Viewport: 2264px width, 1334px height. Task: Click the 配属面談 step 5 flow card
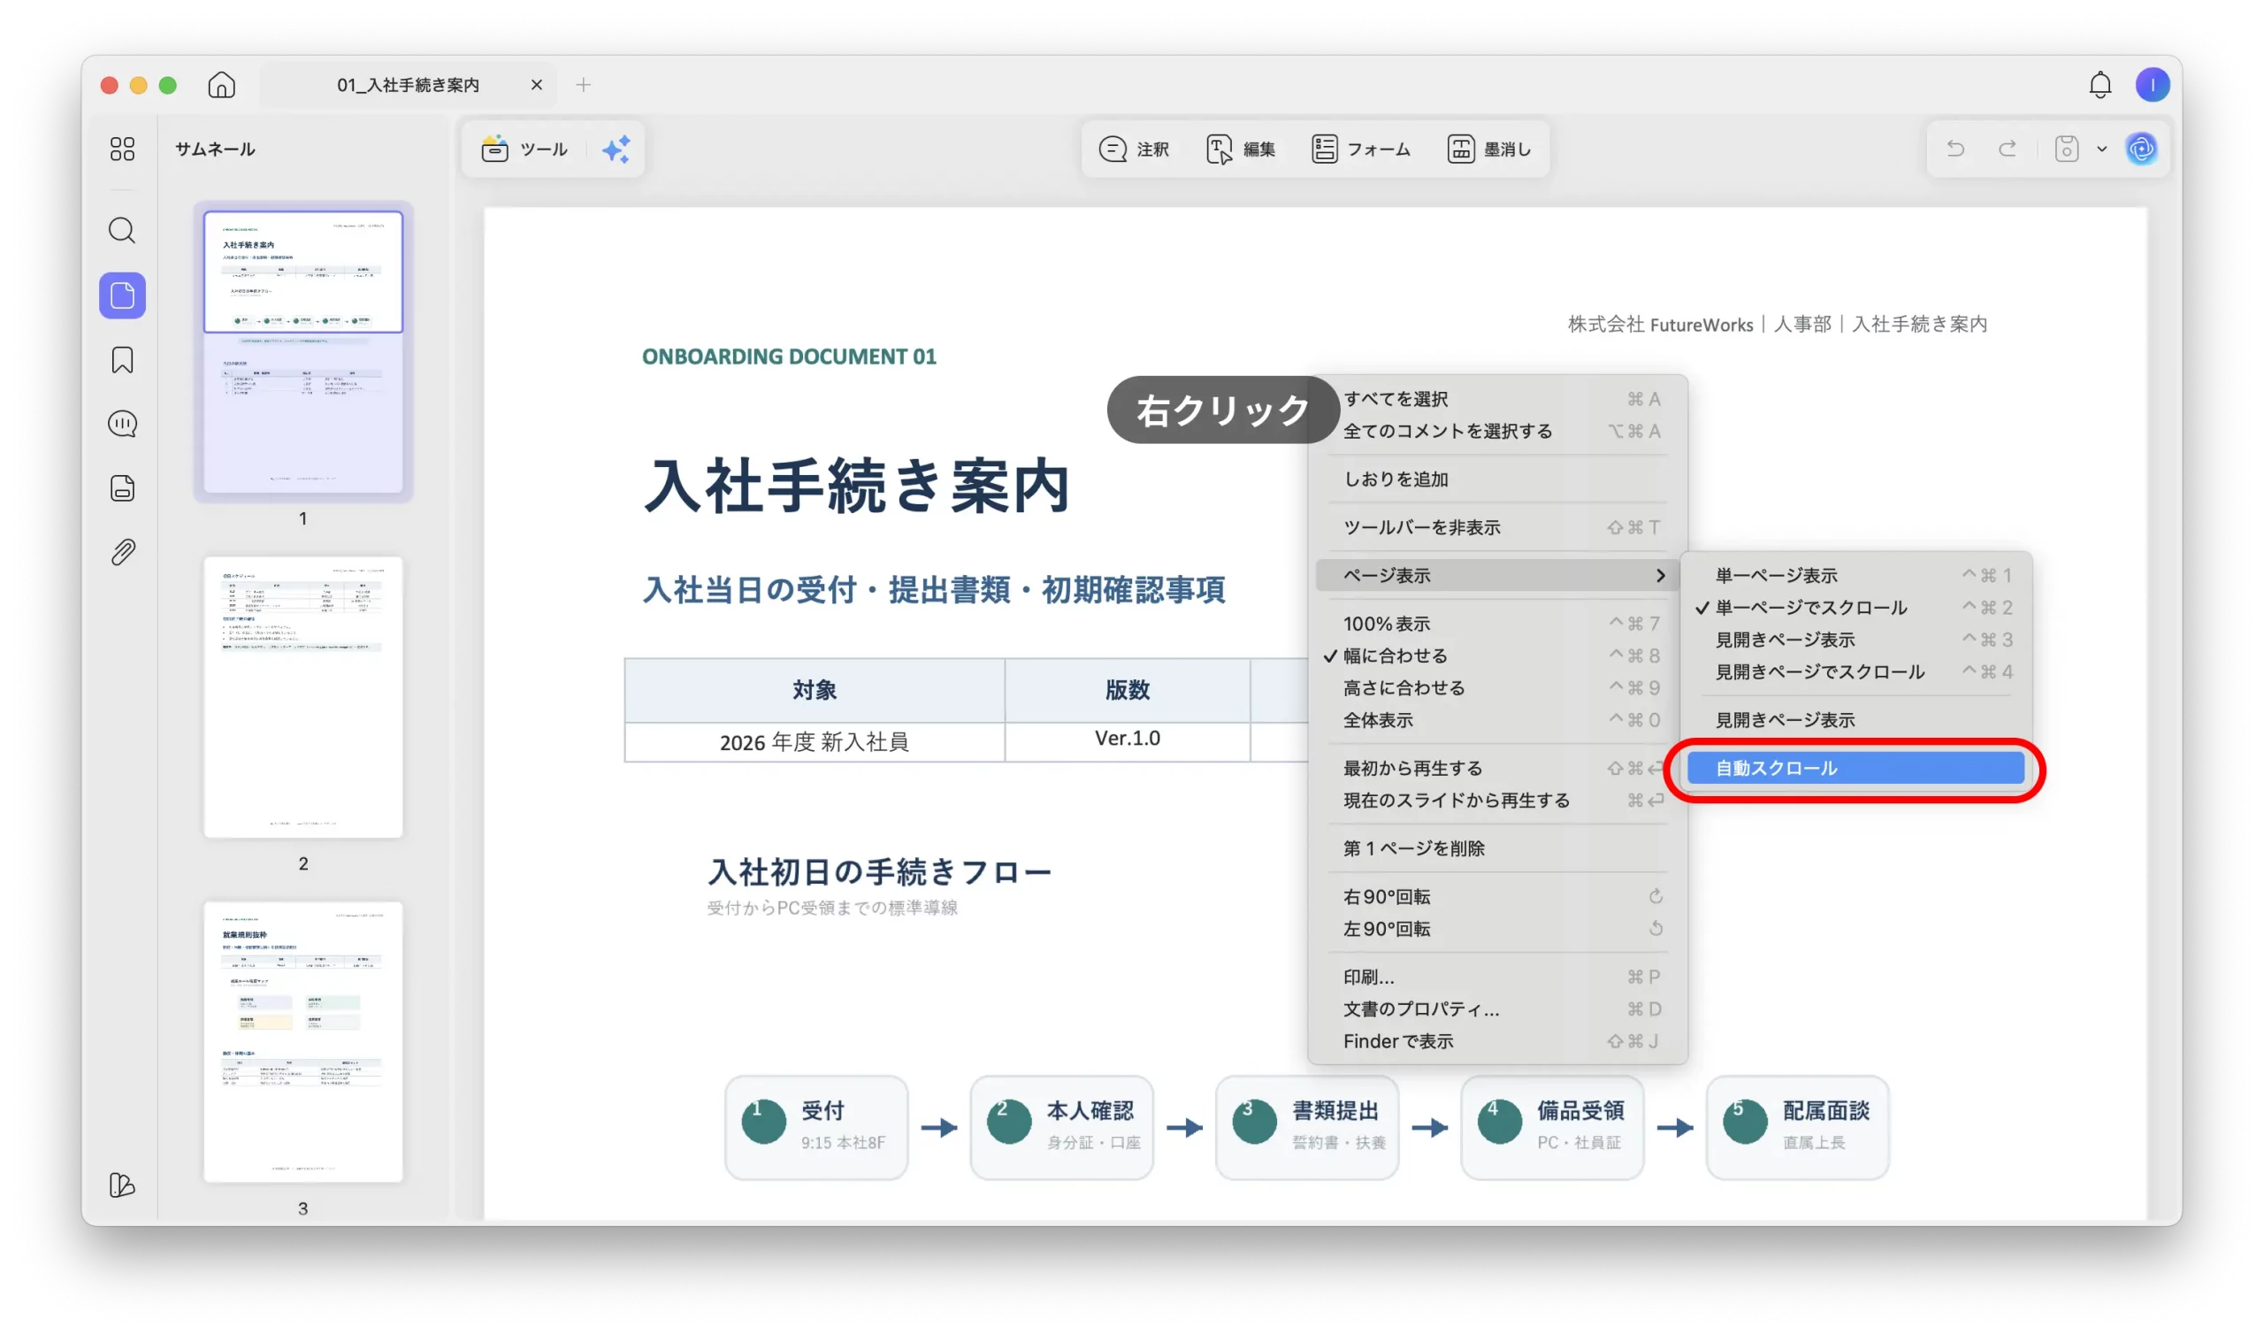tap(1797, 1128)
